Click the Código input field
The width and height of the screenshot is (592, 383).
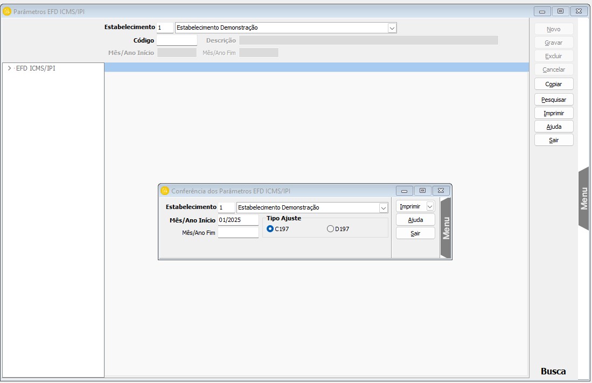(x=177, y=40)
